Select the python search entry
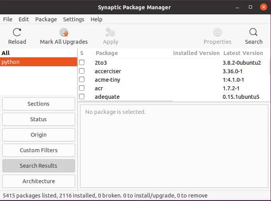Viewport: 271px width, 201px height. 39,62
